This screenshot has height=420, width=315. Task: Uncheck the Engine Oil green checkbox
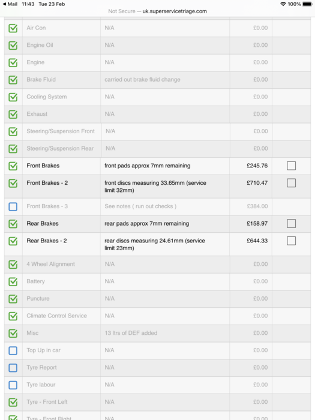pyautogui.click(x=13, y=45)
